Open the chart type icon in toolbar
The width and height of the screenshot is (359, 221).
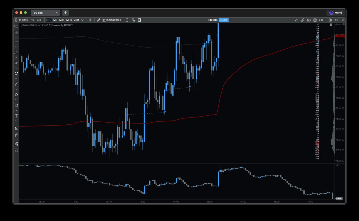[x=90, y=20]
